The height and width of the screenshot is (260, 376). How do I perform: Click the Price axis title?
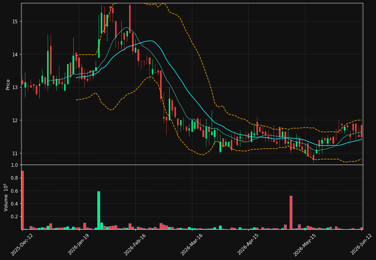tap(8, 84)
